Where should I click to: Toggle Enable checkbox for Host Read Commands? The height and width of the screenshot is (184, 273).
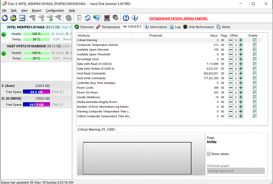pyautogui.click(x=255, y=73)
